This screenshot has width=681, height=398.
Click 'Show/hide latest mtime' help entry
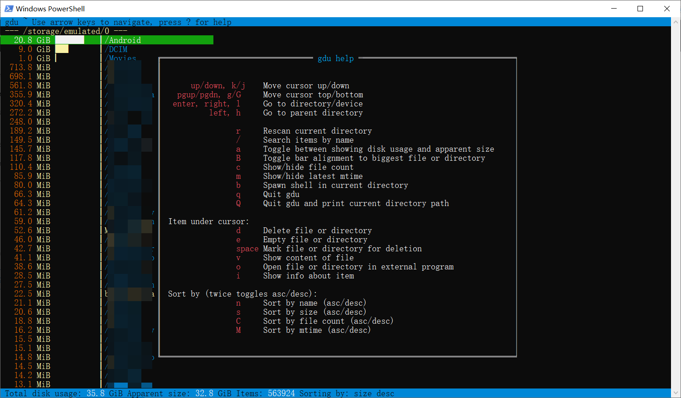(x=313, y=176)
